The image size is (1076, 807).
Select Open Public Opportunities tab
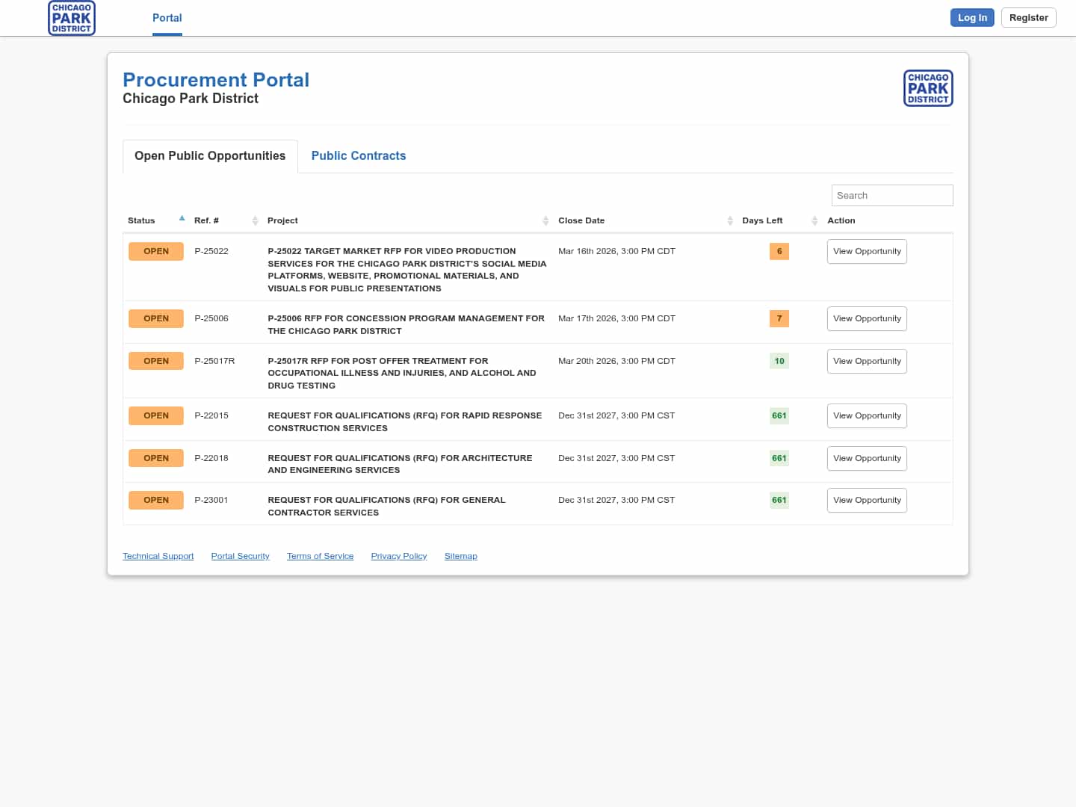pyautogui.click(x=210, y=156)
